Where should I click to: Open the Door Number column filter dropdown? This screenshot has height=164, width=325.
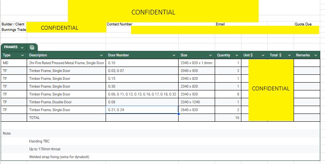click(174, 55)
